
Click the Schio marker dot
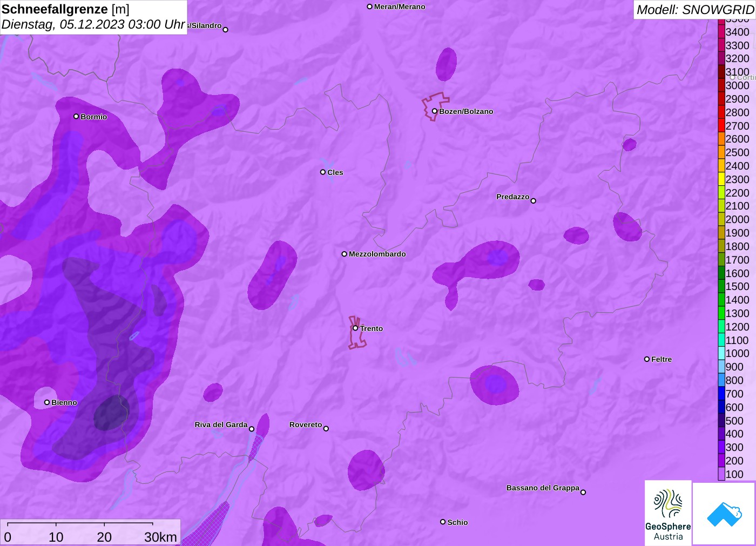pos(443,522)
